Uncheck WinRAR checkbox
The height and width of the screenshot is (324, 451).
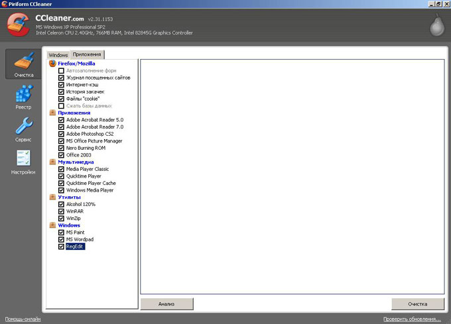tap(61, 211)
